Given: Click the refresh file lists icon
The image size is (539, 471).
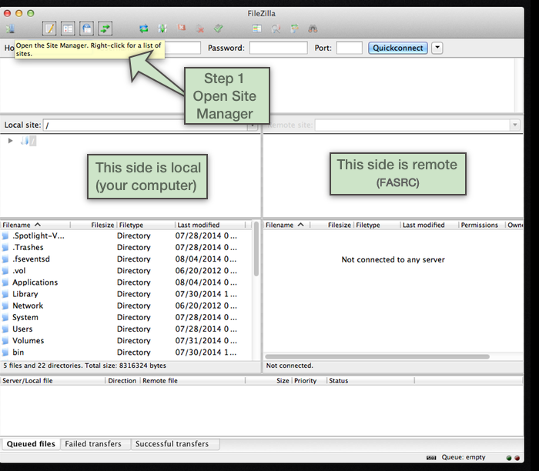Looking at the screenshot, I should coord(143,28).
